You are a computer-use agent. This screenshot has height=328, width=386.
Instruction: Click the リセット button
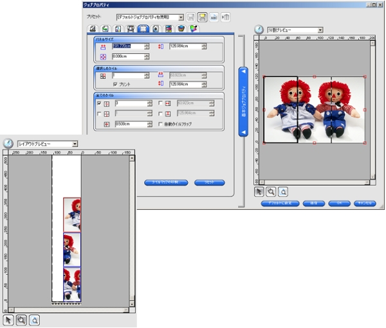[210, 182]
